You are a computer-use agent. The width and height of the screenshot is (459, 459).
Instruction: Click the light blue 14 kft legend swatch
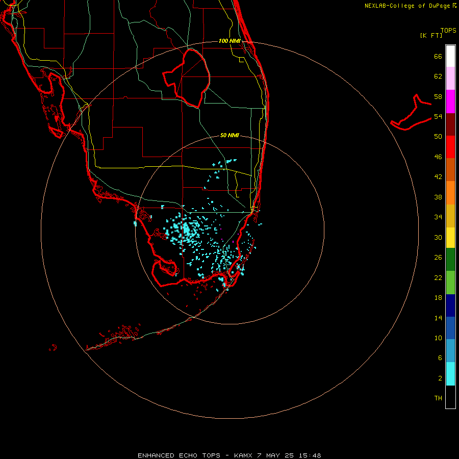[x=450, y=351]
